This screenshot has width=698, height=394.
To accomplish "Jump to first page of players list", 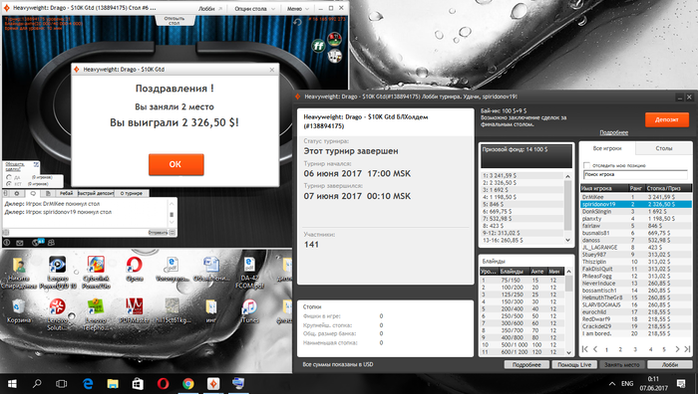I will [585, 349].
